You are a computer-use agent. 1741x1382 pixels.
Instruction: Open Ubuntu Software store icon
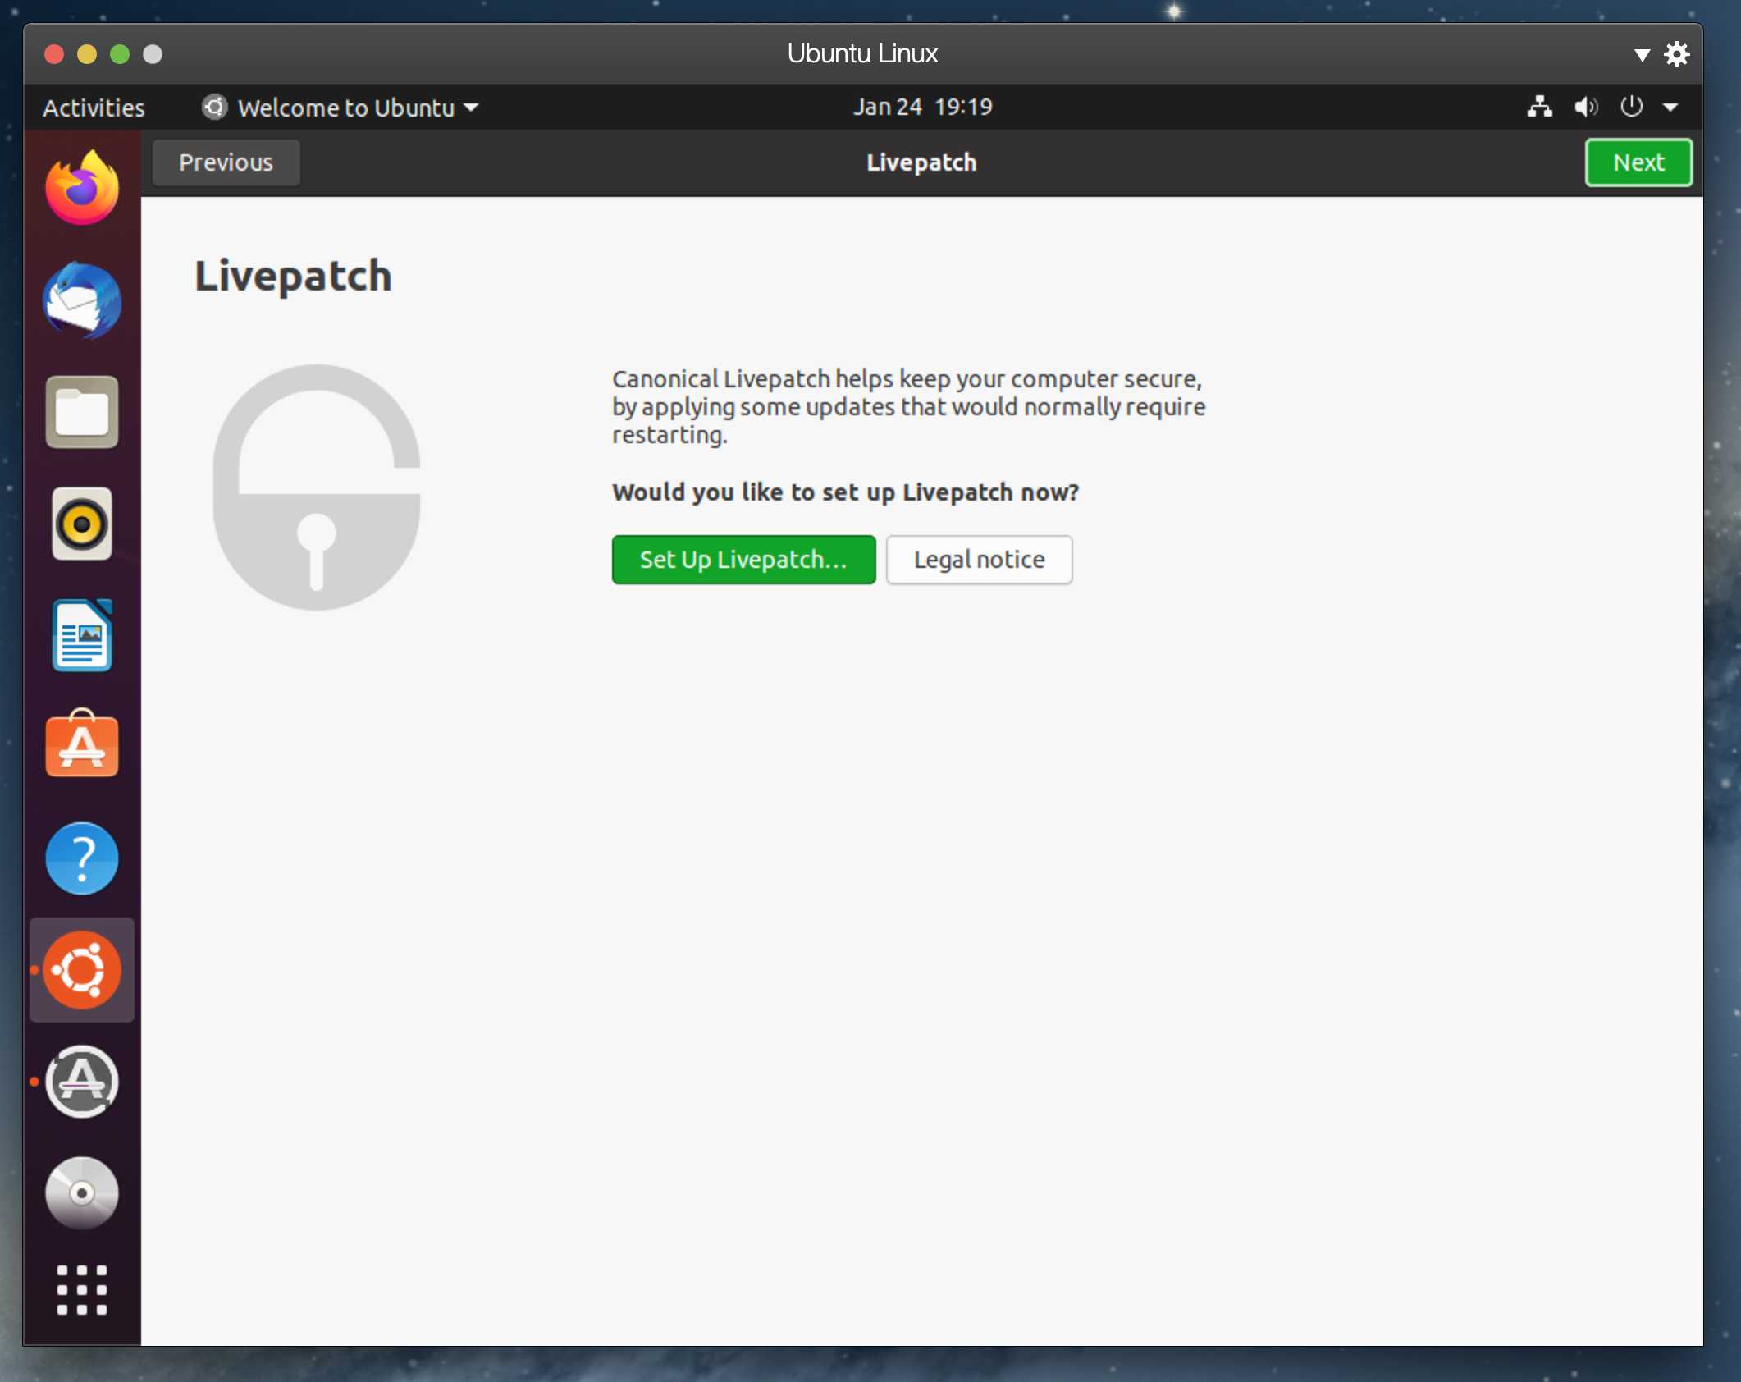(81, 746)
